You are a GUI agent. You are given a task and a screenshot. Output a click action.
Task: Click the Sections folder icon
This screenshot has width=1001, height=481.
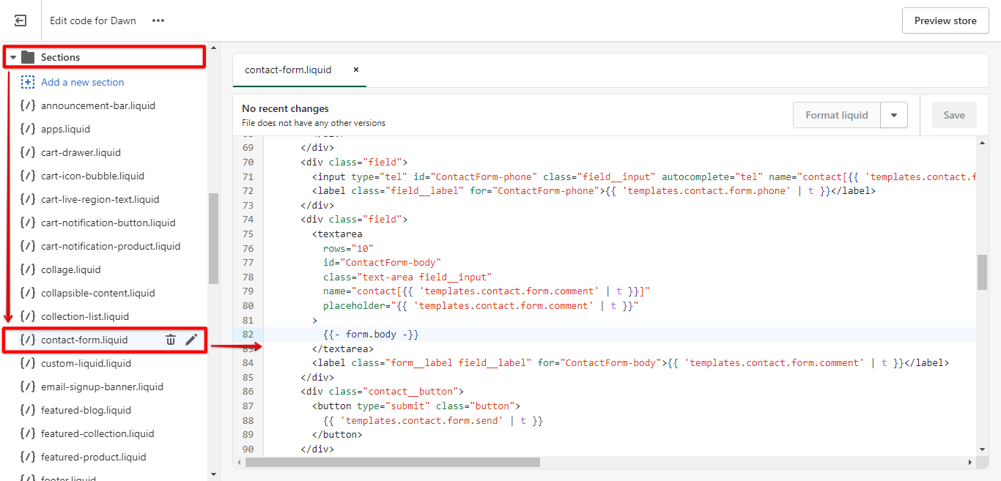[x=27, y=56]
